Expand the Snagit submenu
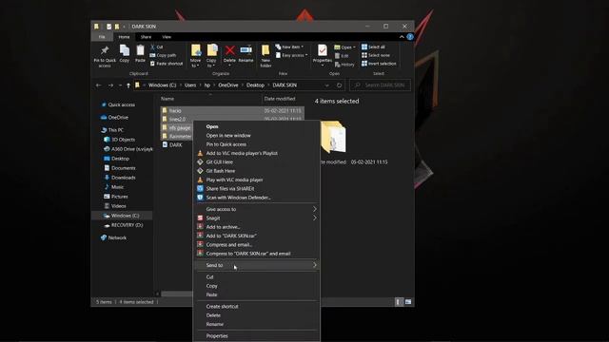Screen dimensions: 609x342 [x=257, y=218]
